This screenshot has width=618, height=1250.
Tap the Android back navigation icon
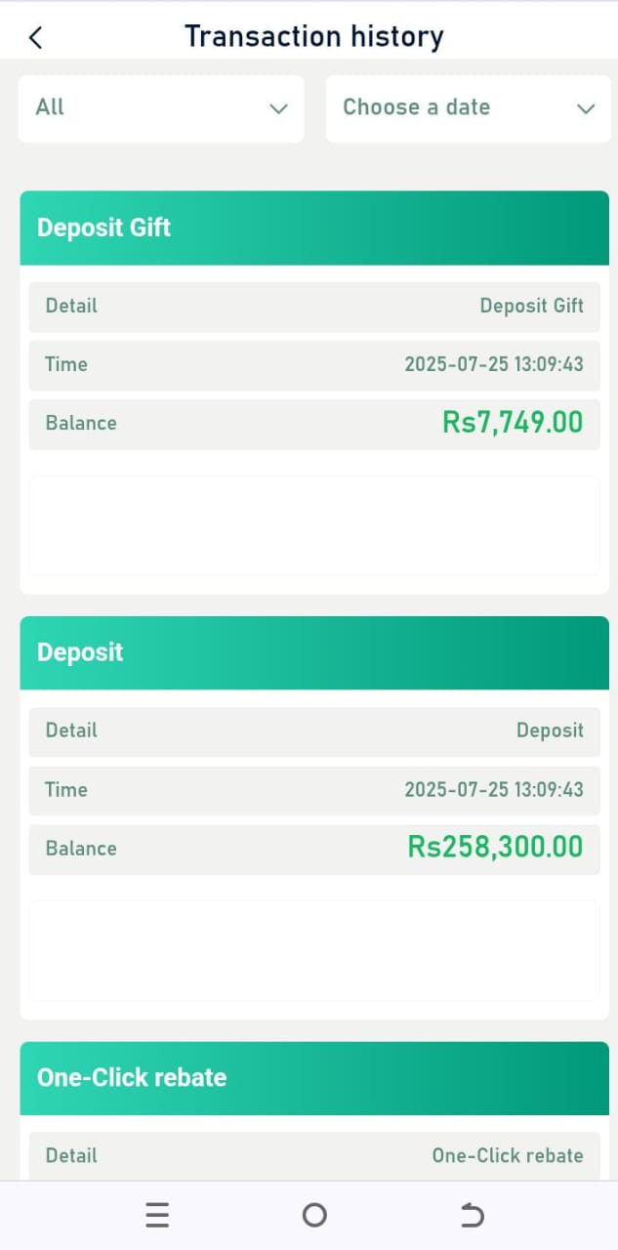[x=472, y=1215]
